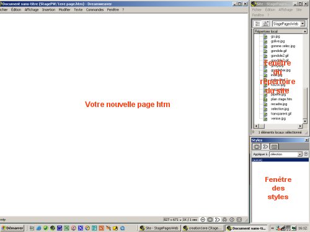Open the ? help menu in document window
The width and height of the screenshot is (310, 232).
[123, 10]
